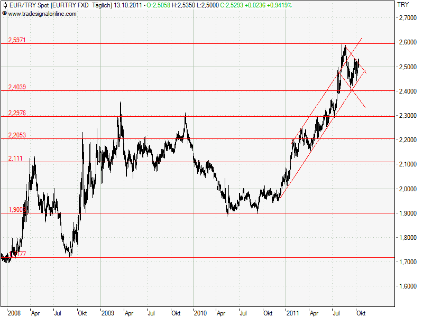This screenshot has height=317, width=423.
Task: Click the chart window icon beside EUR/TRY Spot
Action: point(5,4)
